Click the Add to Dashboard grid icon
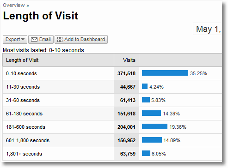The width and height of the screenshot is (228, 168). point(60,40)
